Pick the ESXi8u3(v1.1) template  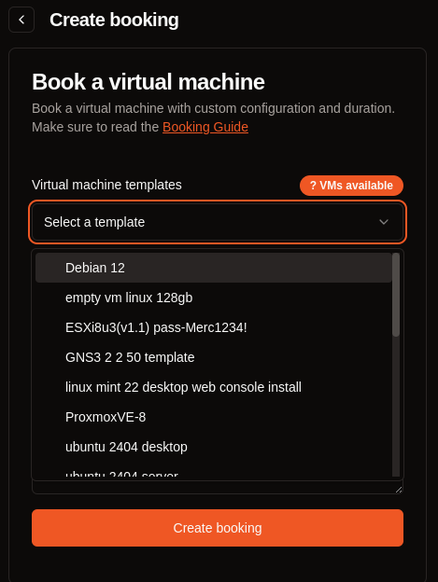coord(214,327)
